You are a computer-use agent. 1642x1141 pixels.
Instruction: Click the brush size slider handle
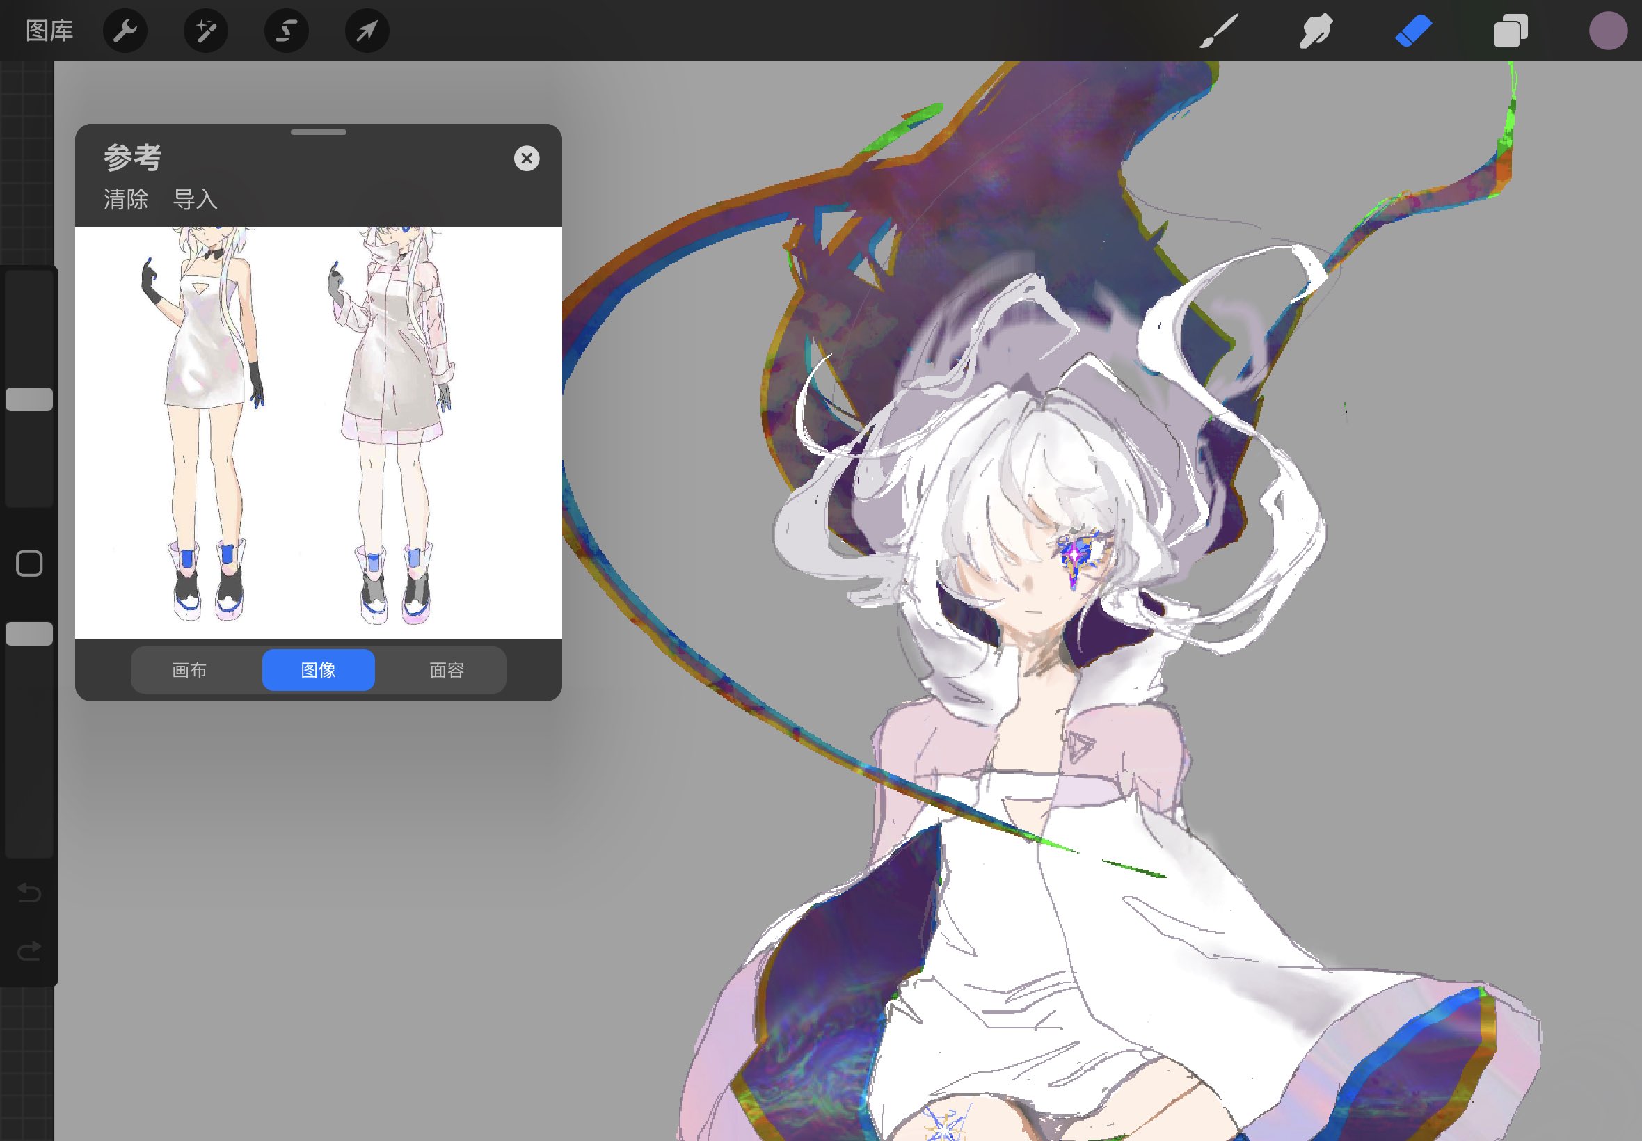tap(29, 399)
